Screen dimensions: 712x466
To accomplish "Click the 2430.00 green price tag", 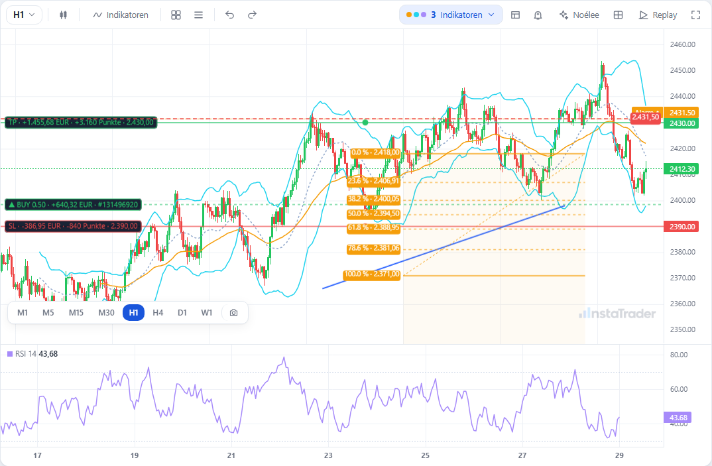I will click(680, 123).
